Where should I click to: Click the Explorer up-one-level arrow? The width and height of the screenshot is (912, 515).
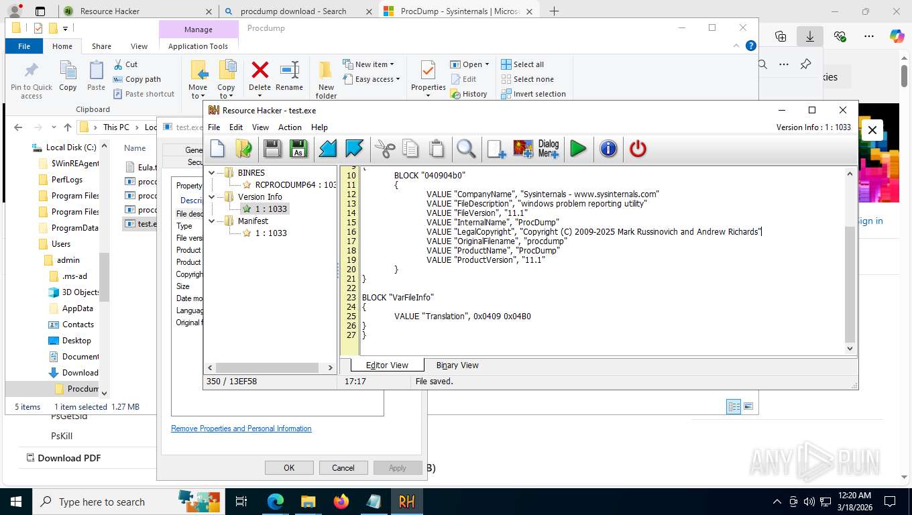(x=68, y=127)
